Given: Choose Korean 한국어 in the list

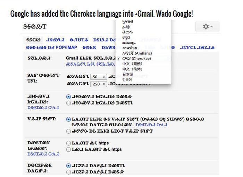Looking at the screenshot, I should (127, 79).
